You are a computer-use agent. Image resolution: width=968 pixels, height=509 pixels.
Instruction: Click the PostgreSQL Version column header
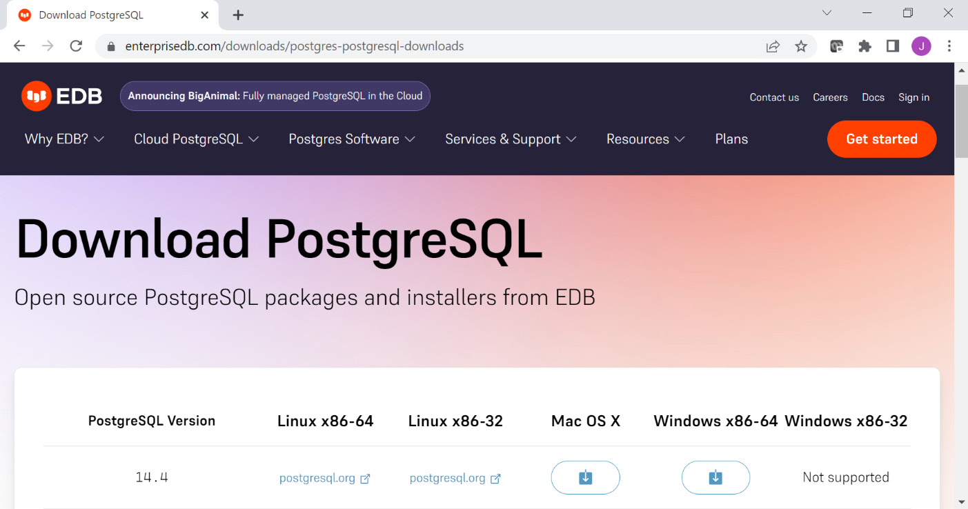point(152,421)
